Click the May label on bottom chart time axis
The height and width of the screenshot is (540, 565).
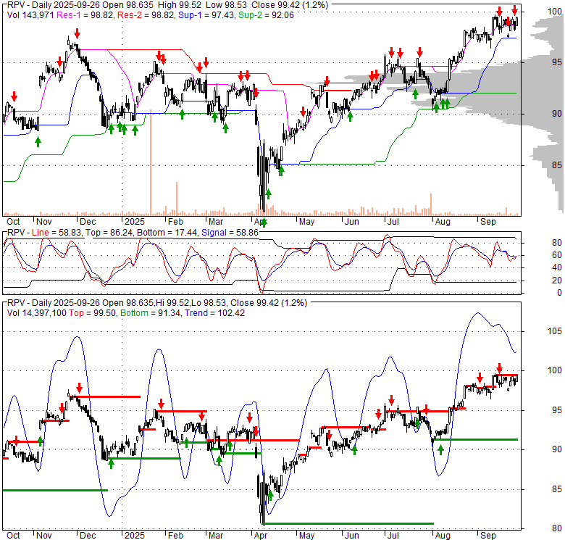click(x=306, y=536)
